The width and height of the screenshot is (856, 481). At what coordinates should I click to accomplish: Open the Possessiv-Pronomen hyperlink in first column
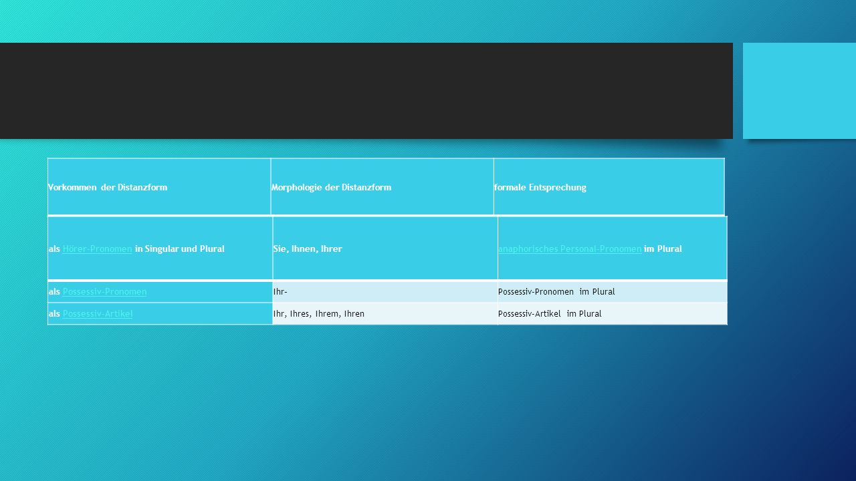[x=104, y=292]
